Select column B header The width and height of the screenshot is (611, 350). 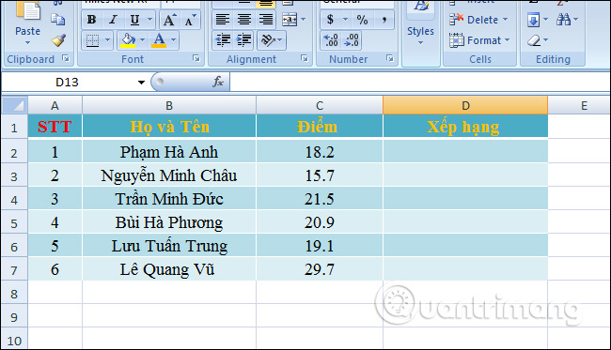169,105
